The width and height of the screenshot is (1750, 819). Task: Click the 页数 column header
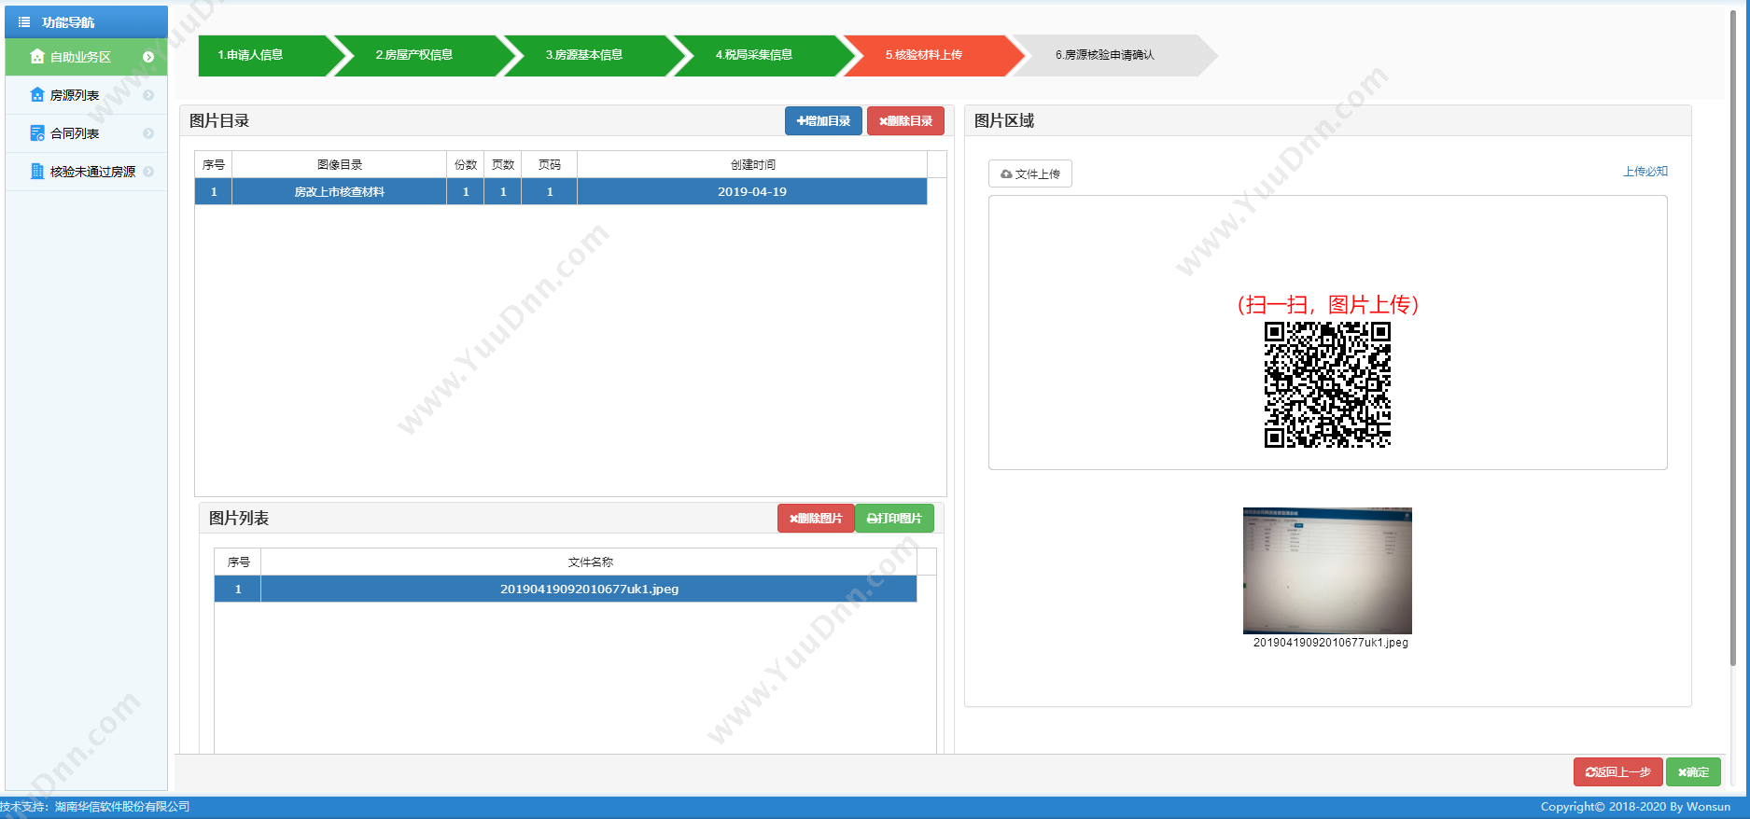(x=503, y=164)
